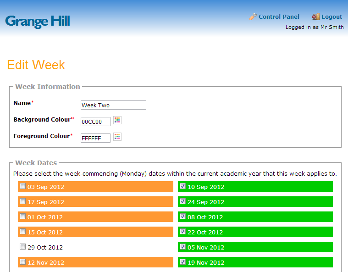Viewport: 348px width, 272px height.
Task: Open the Control Panel link
Action: (x=279, y=17)
